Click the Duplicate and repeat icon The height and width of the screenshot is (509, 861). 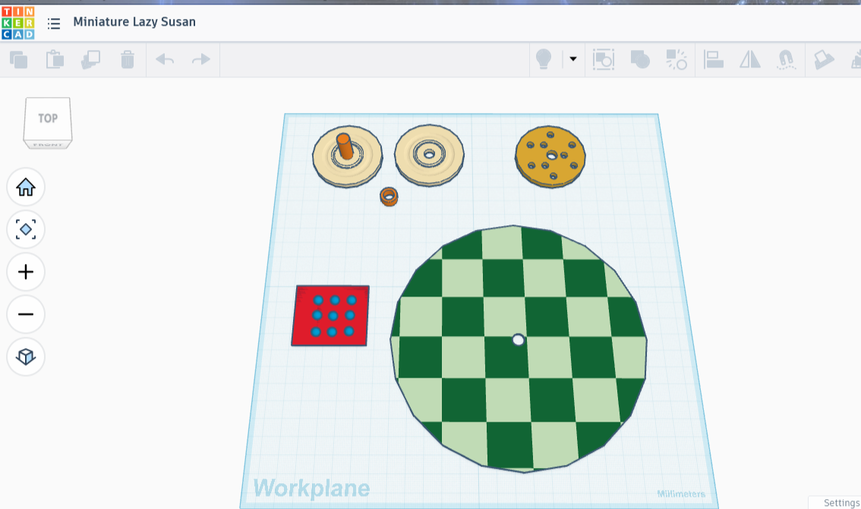[x=90, y=59]
